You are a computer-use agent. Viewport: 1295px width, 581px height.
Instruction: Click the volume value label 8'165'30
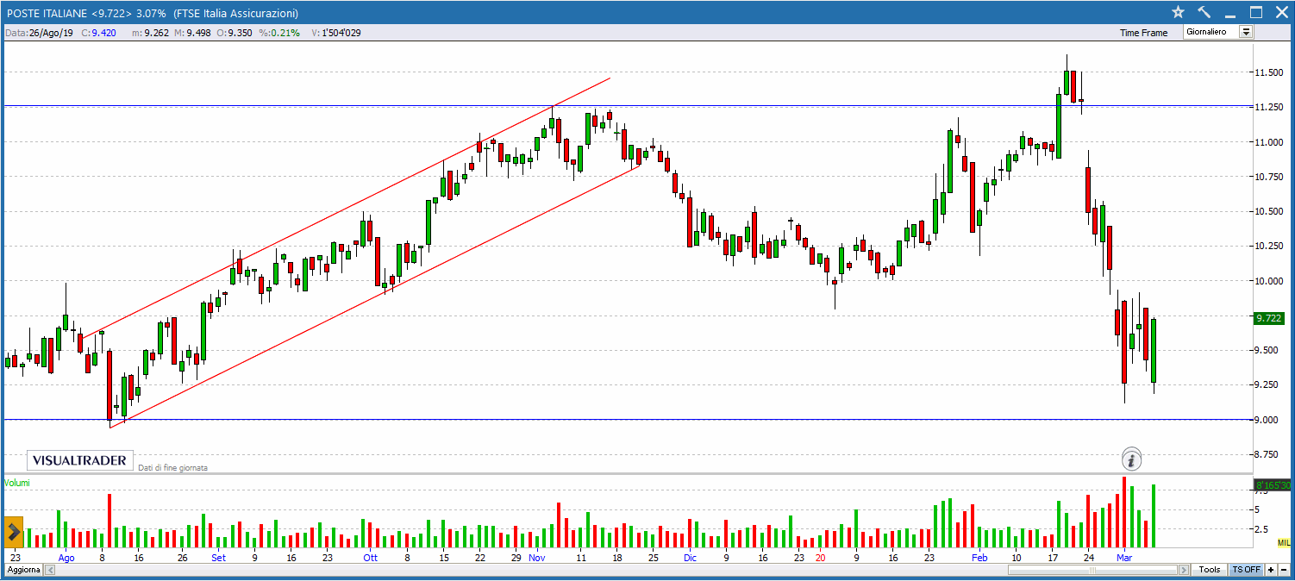(1271, 484)
